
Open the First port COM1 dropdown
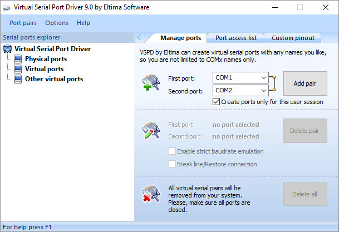click(240, 77)
